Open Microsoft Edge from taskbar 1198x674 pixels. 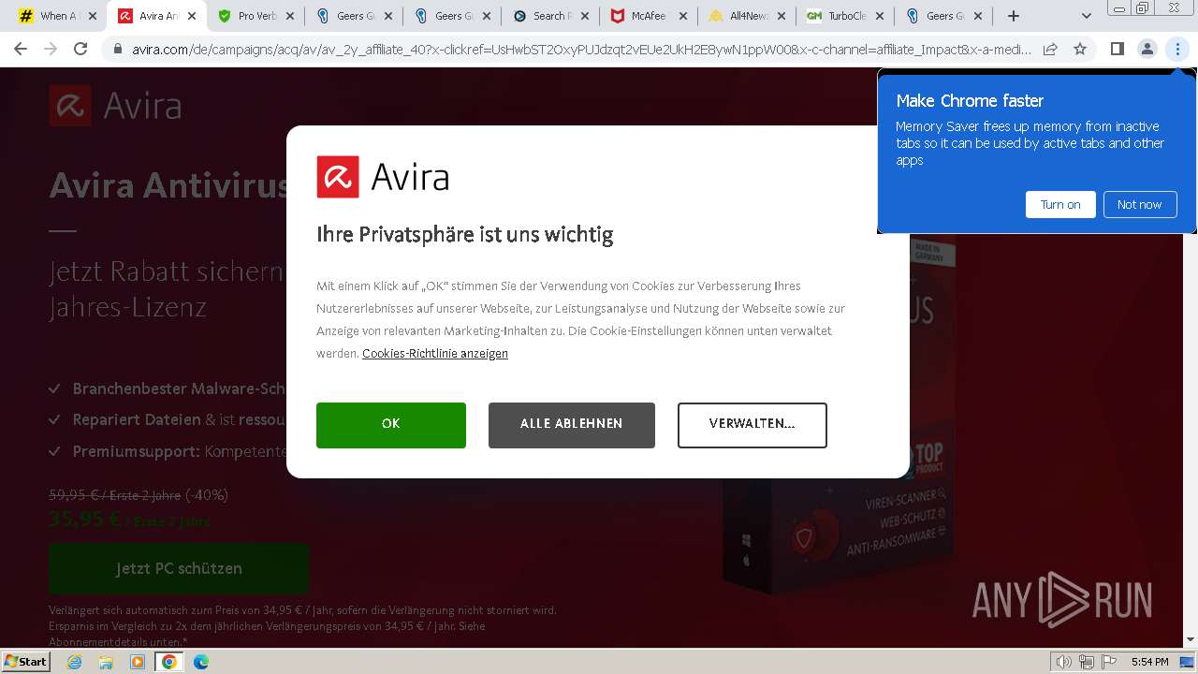[200, 662]
